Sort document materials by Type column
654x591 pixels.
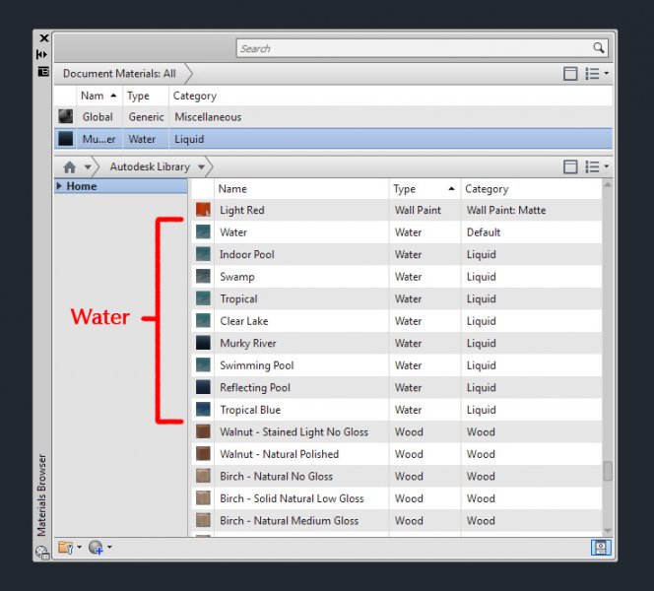[x=146, y=96]
